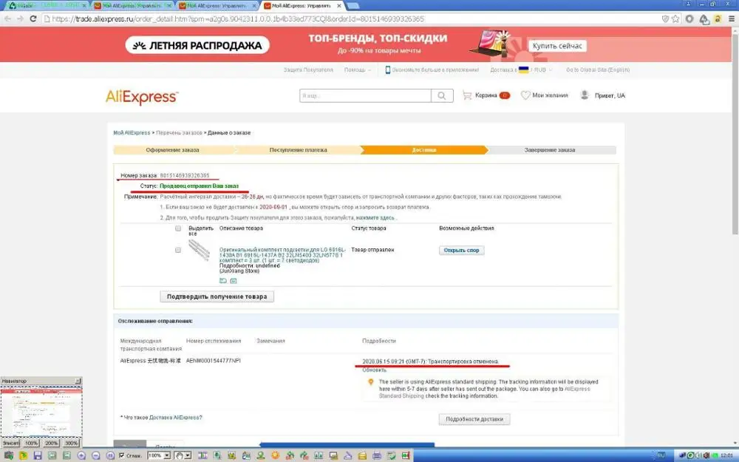Open the product description link
Image resolution: width=739 pixels, height=462 pixels.
click(x=282, y=254)
